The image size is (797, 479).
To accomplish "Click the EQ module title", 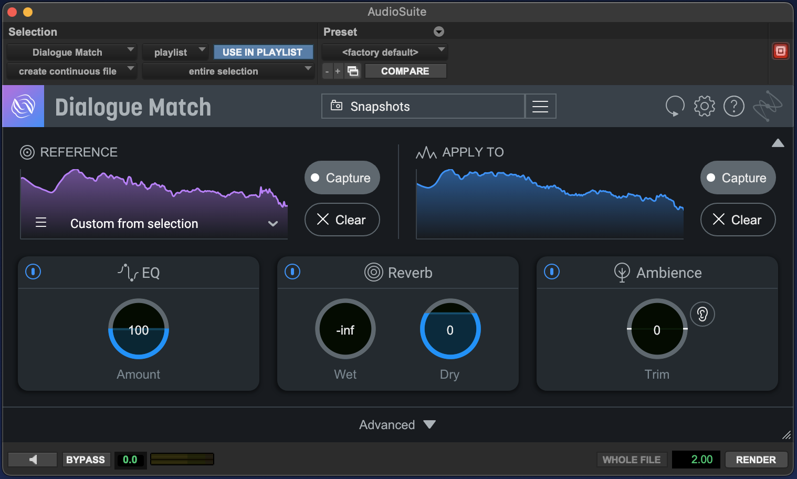I will click(x=150, y=273).
